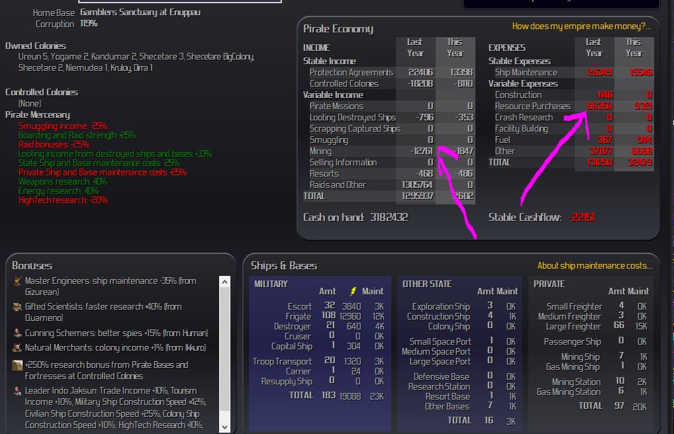Select Raids and Other row label
This screenshot has width=674, height=434.
click(338, 185)
